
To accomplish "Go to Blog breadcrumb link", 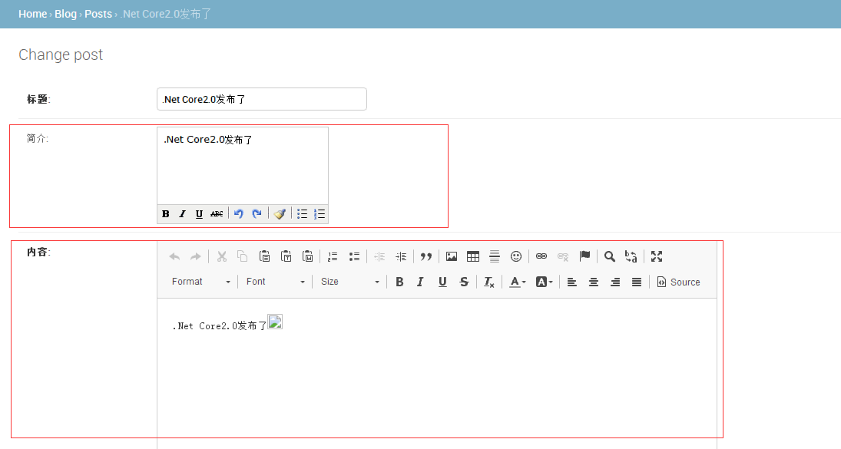I will point(65,14).
